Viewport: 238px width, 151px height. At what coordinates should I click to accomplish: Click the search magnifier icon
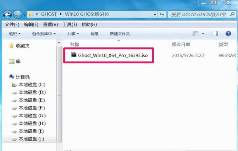(x=232, y=14)
